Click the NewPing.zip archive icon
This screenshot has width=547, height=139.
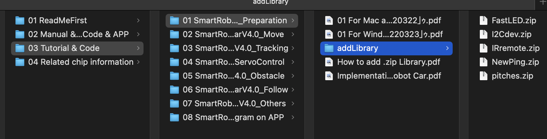click(483, 62)
